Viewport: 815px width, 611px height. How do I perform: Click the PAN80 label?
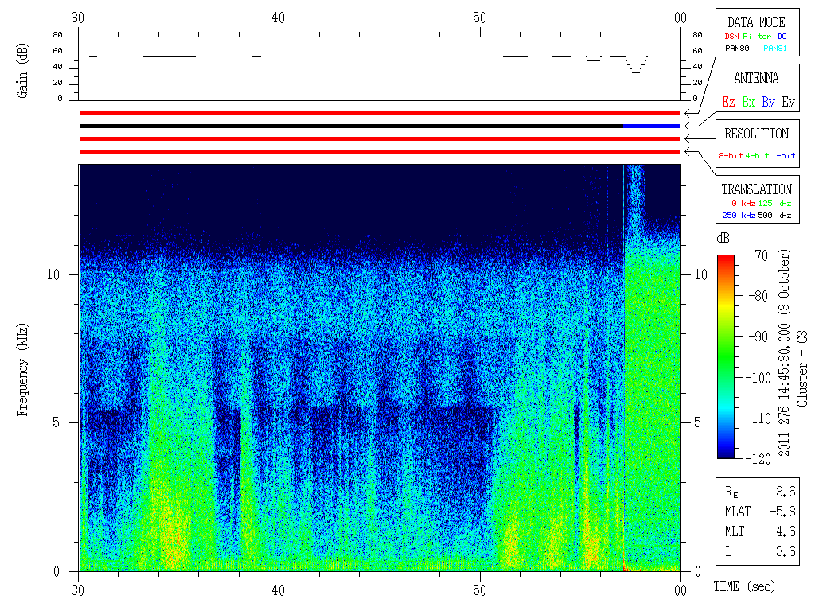tap(737, 49)
